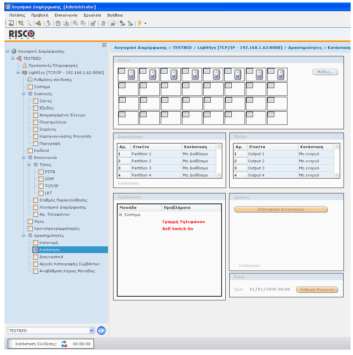Collapse the Επικοινωνία tree node
Screen dimensions: 353x355
24,158
